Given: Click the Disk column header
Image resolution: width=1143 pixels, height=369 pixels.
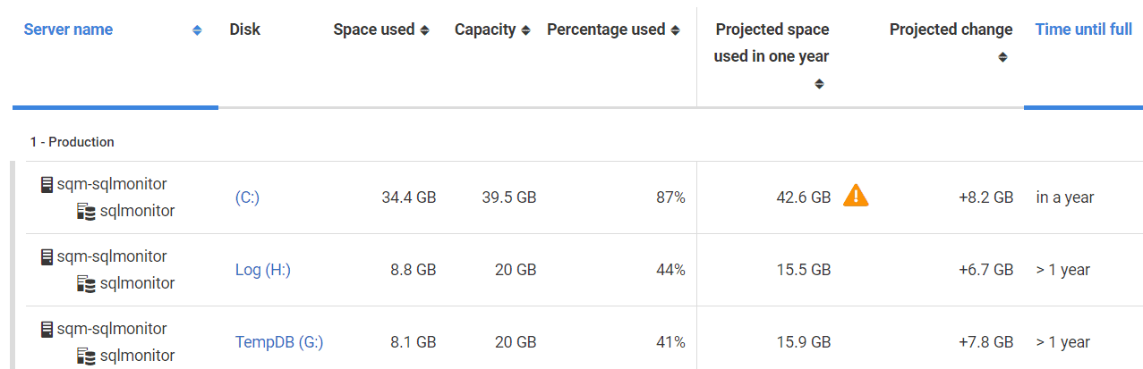Looking at the screenshot, I should [x=244, y=29].
